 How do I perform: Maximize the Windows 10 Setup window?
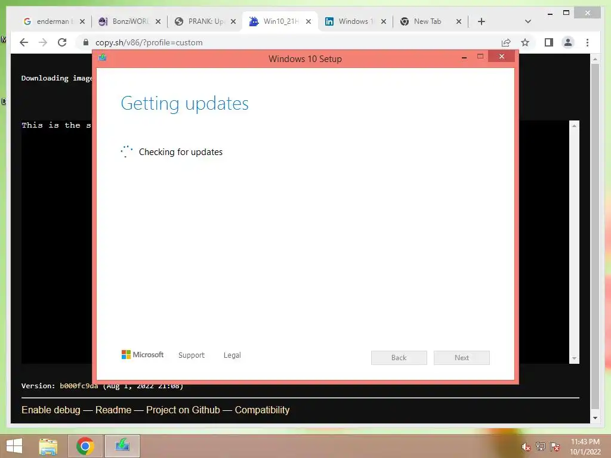coord(480,57)
